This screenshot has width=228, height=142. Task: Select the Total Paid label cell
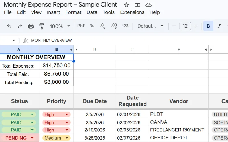pos(19,74)
